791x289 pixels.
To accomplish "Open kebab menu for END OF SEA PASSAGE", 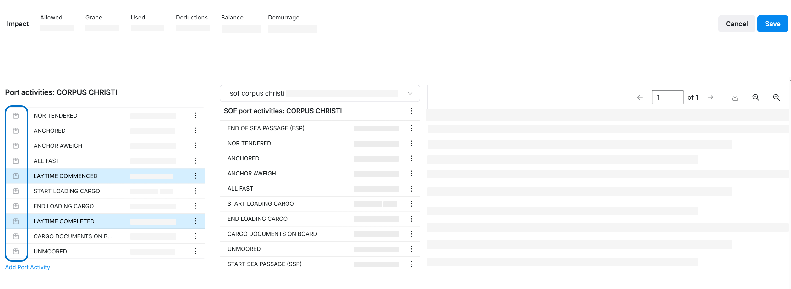I will (411, 128).
